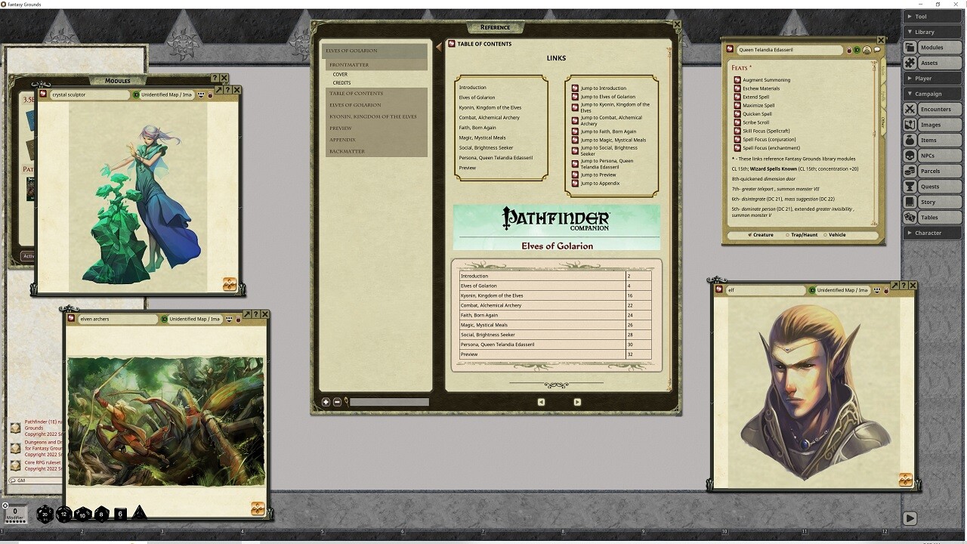Screen dimensions: 967x544
Task: Click the Parcels coins icon
Action: coord(910,172)
